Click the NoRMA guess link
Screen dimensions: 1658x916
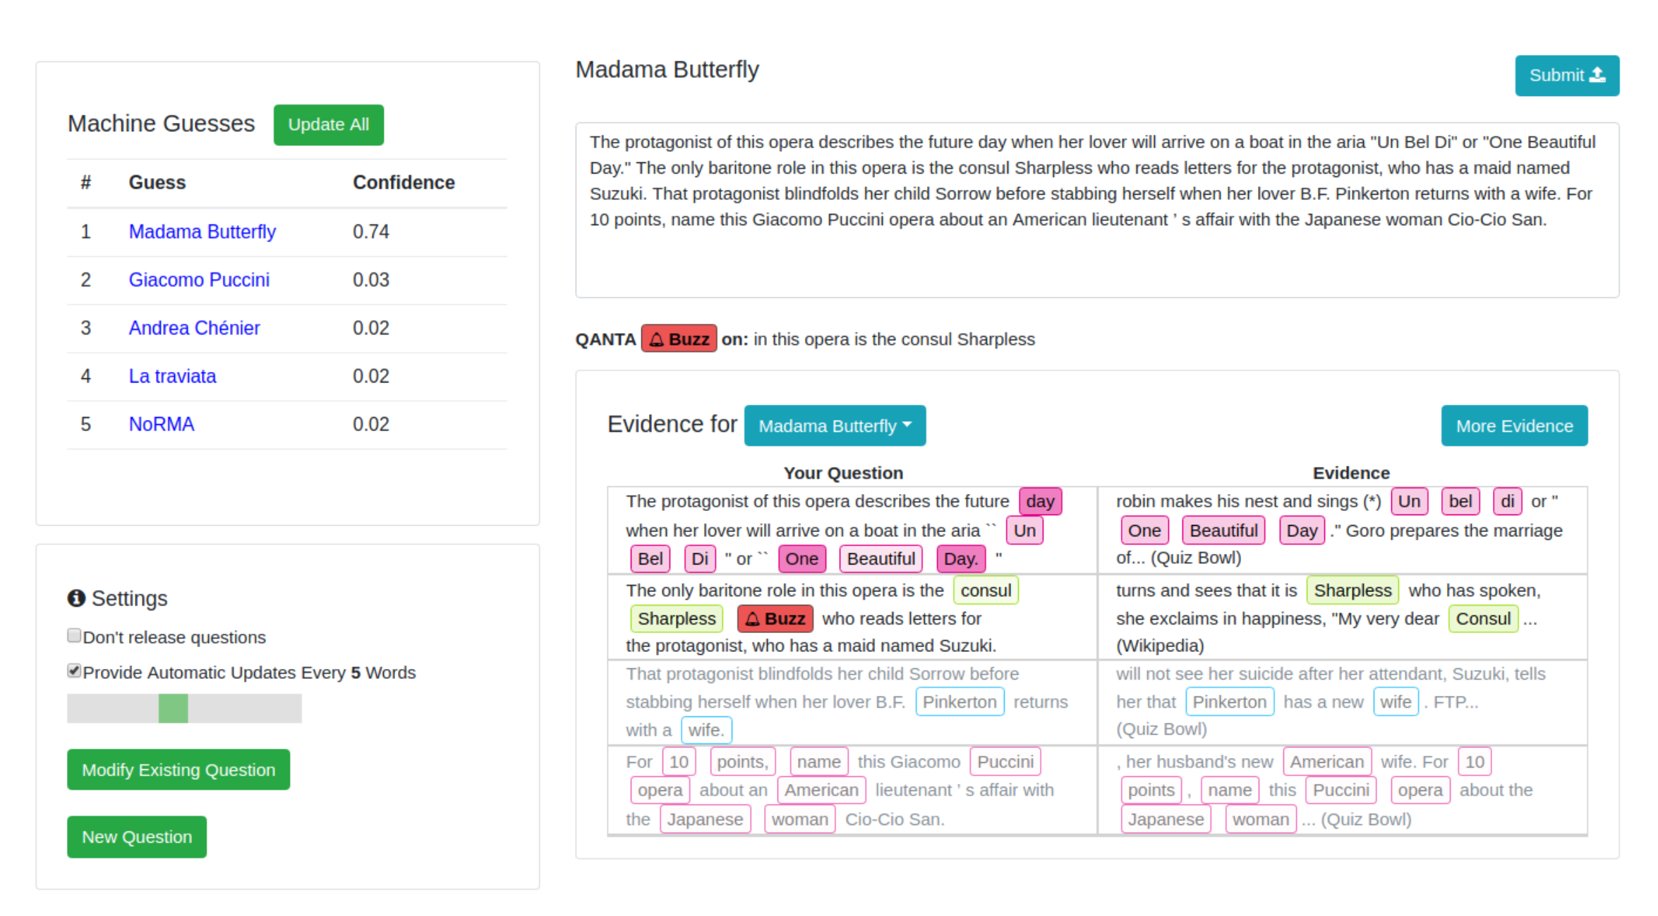[161, 424]
